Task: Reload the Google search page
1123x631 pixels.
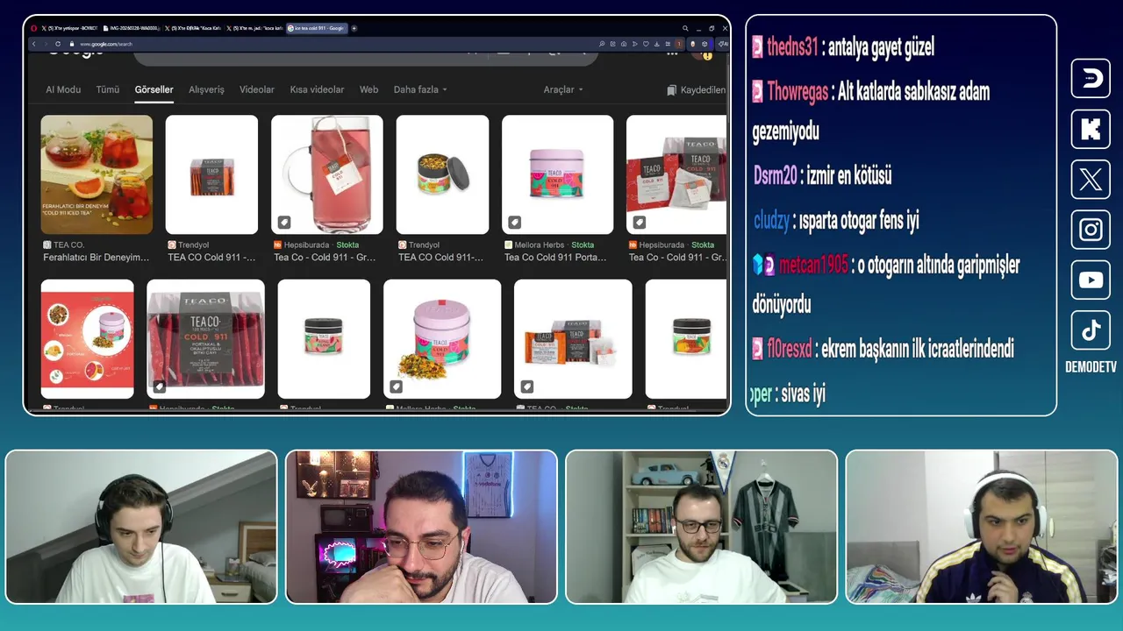Action: (x=58, y=44)
